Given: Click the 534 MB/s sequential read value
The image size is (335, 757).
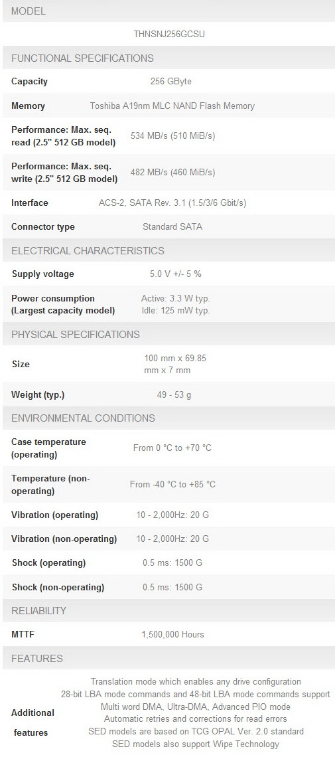Looking at the screenshot, I should (x=172, y=135).
